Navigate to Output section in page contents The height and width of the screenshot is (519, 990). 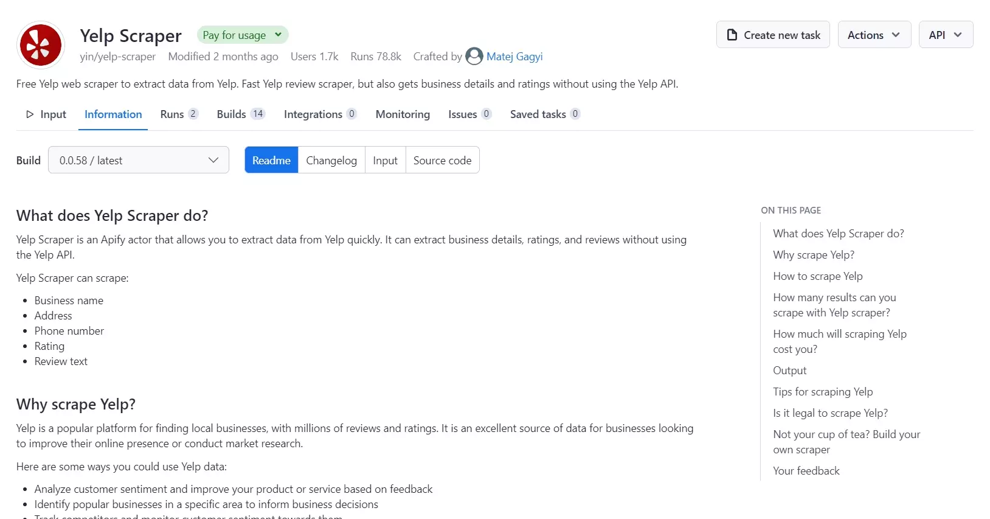[x=789, y=371]
